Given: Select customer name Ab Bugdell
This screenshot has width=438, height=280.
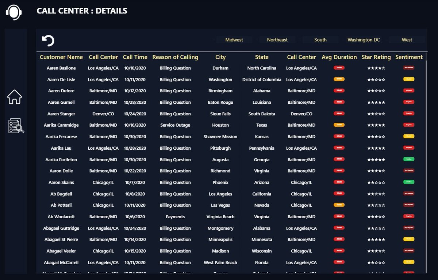Looking at the screenshot, I should pyautogui.click(x=61, y=194).
